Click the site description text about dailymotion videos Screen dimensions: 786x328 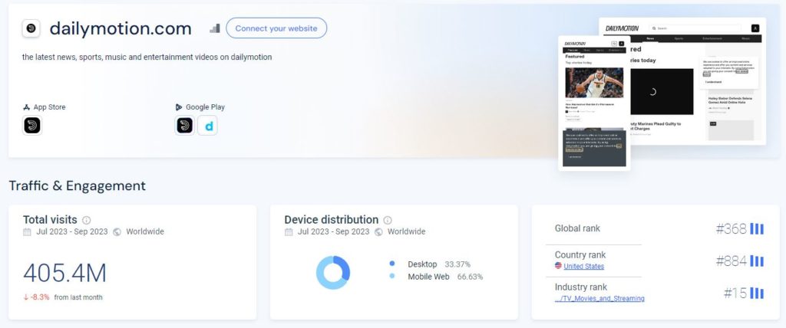pyautogui.click(x=147, y=57)
